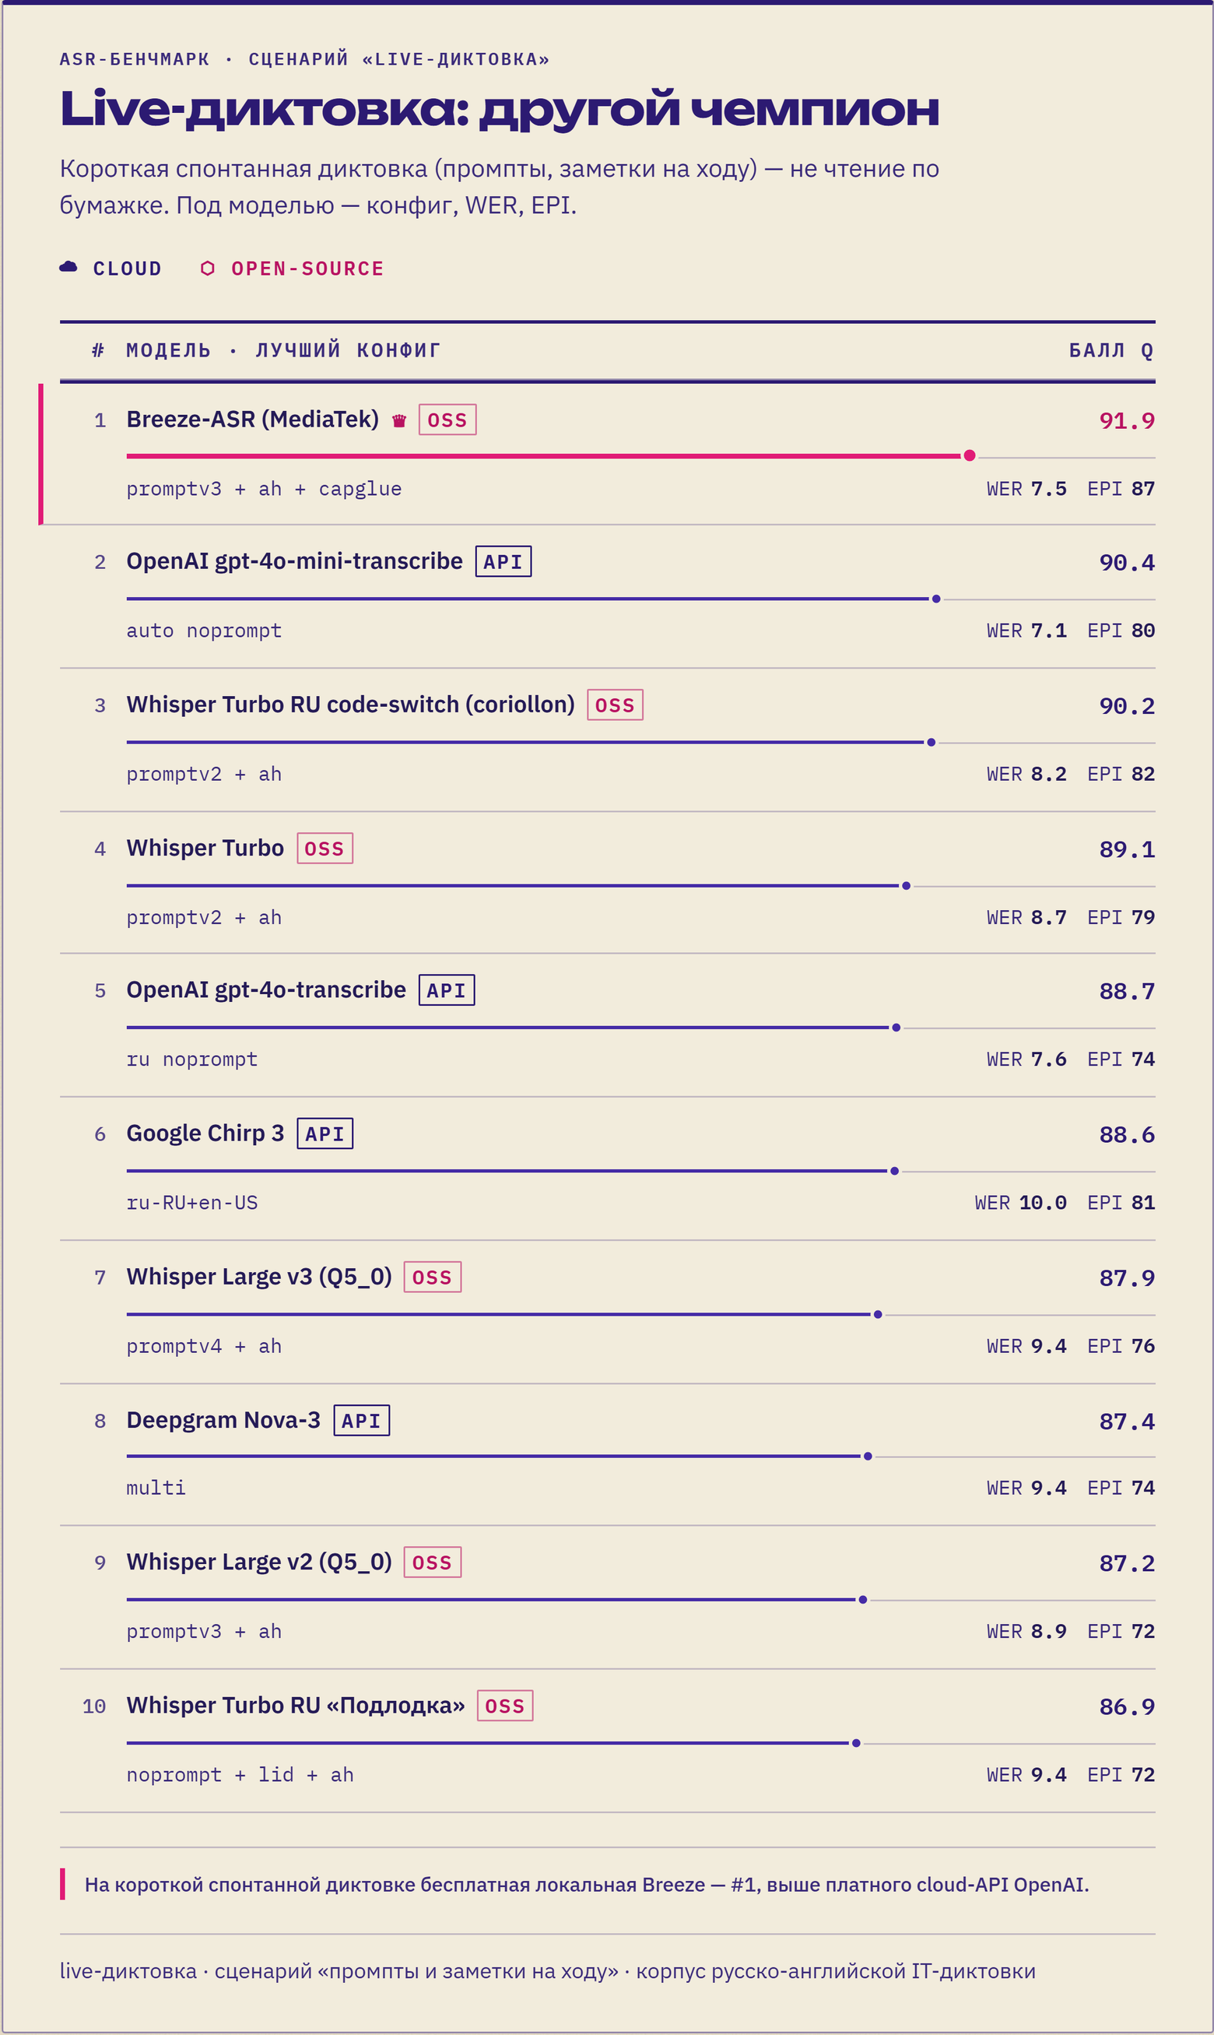Screen dimensions: 1214x2035
Task: Click the OSS badge beside Whisper Turbo RU code-switch
Action: pos(616,705)
